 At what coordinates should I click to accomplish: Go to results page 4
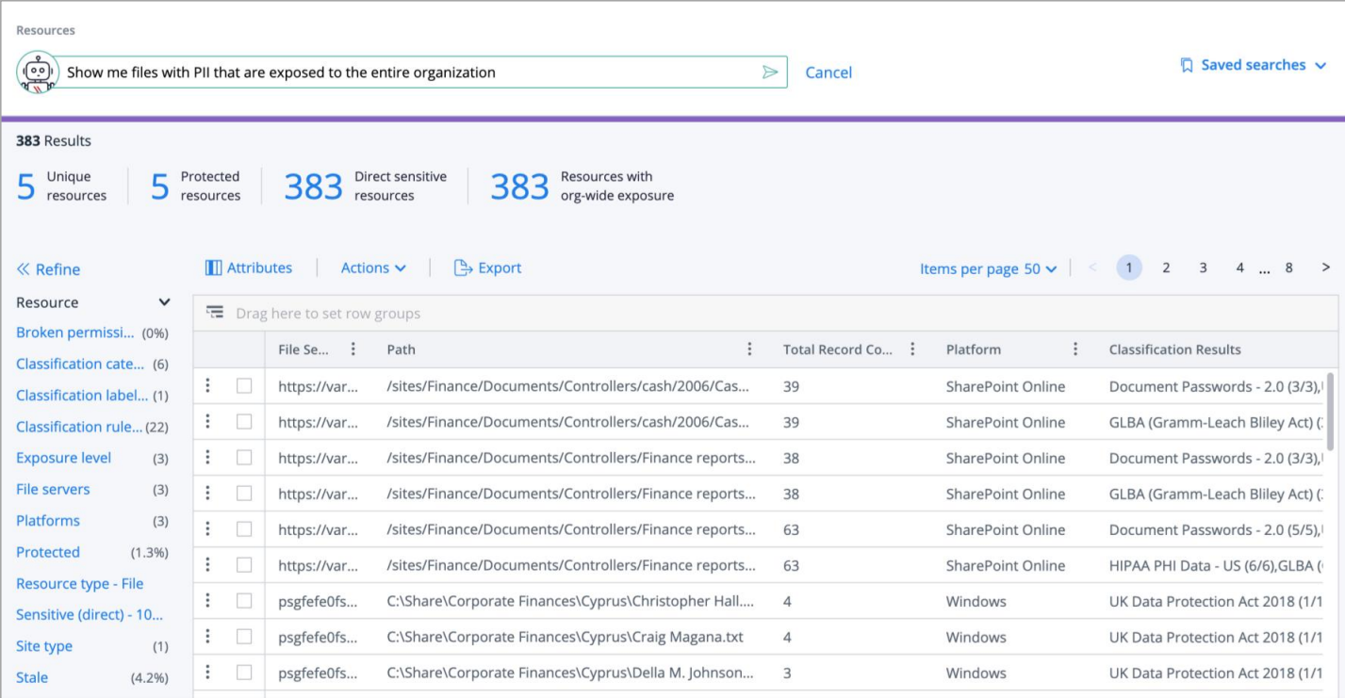[1239, 268]
